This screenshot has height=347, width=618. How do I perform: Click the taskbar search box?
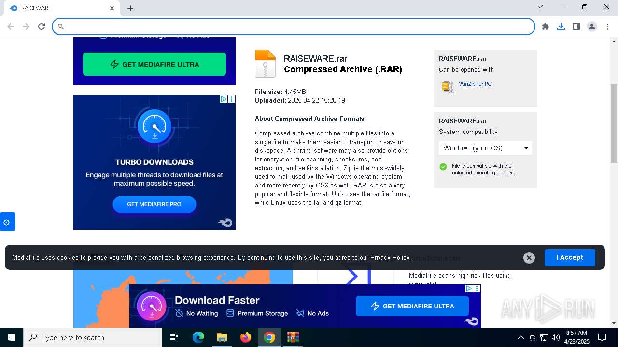point(93,337)
